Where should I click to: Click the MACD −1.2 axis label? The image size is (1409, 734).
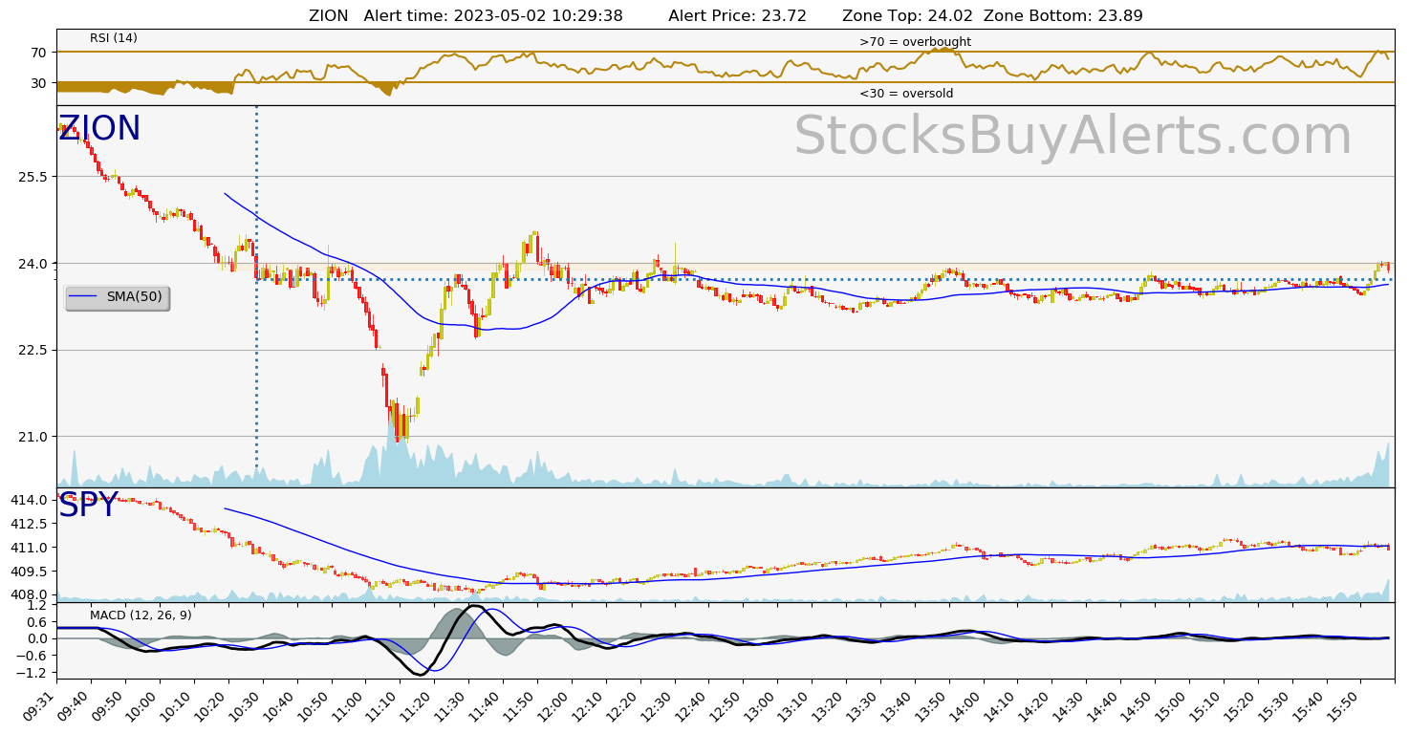[x=33, y=673]
